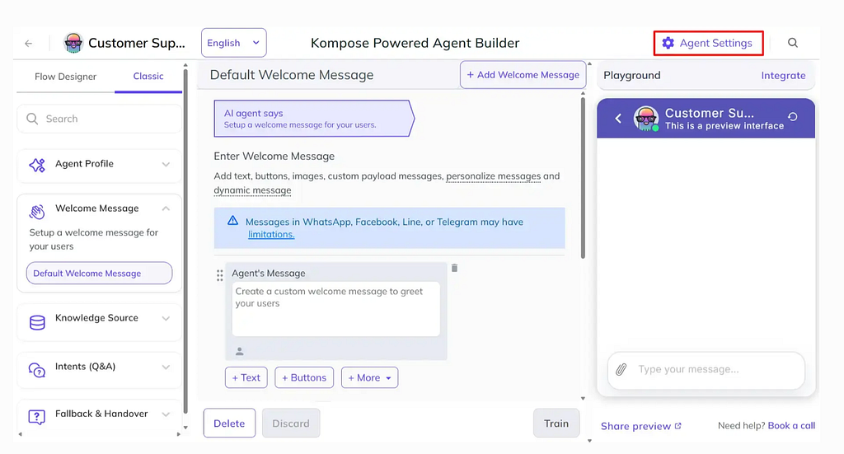The width and height of the screenshot is (844, 454).
Task: Click the back chevron in Playground chat header
Action: pos(618,118)
